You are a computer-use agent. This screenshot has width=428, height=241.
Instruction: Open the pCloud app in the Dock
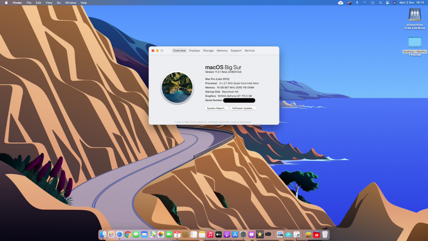[x=288, y=234]
